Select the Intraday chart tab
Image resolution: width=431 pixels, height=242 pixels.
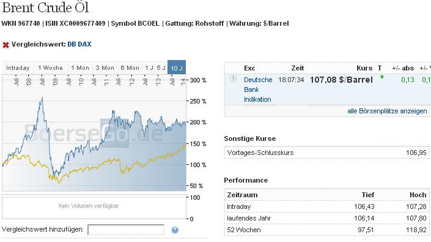pyautogui.click(x=18, y=68)
